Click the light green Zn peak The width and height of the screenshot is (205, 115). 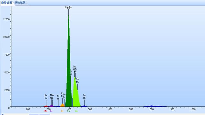tap(76, 94)
